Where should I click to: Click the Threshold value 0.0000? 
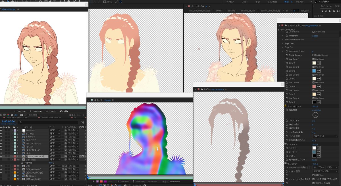point(315,36)
